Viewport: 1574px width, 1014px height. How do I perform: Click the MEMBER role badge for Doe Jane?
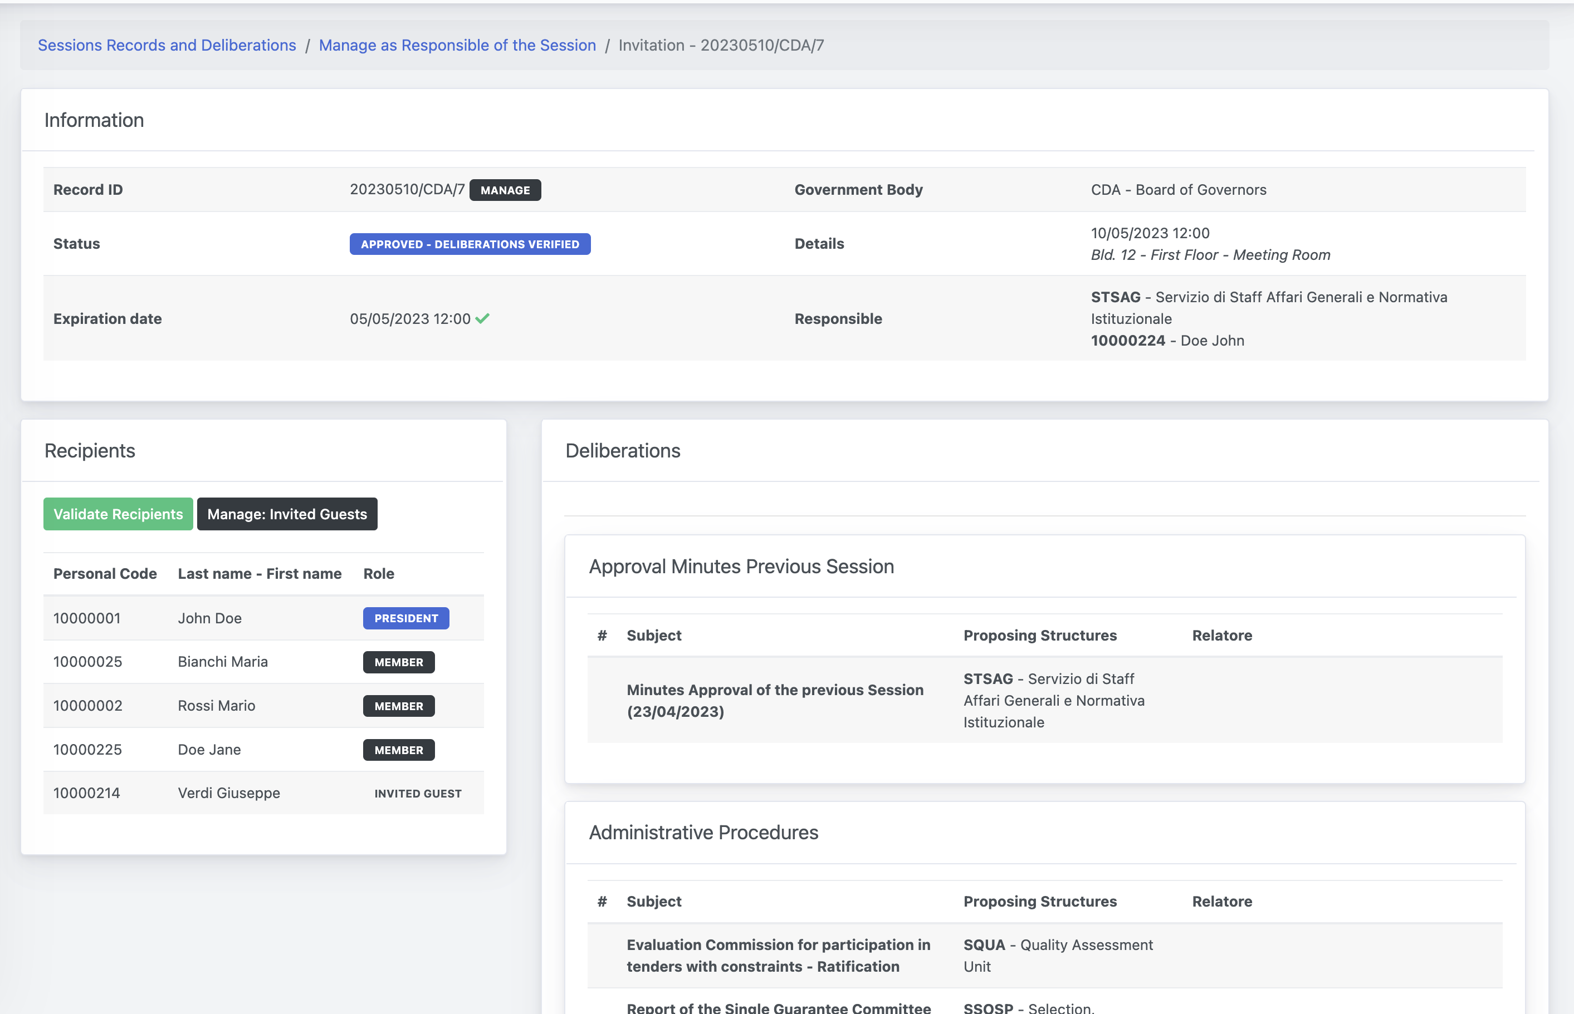point(398,749)
